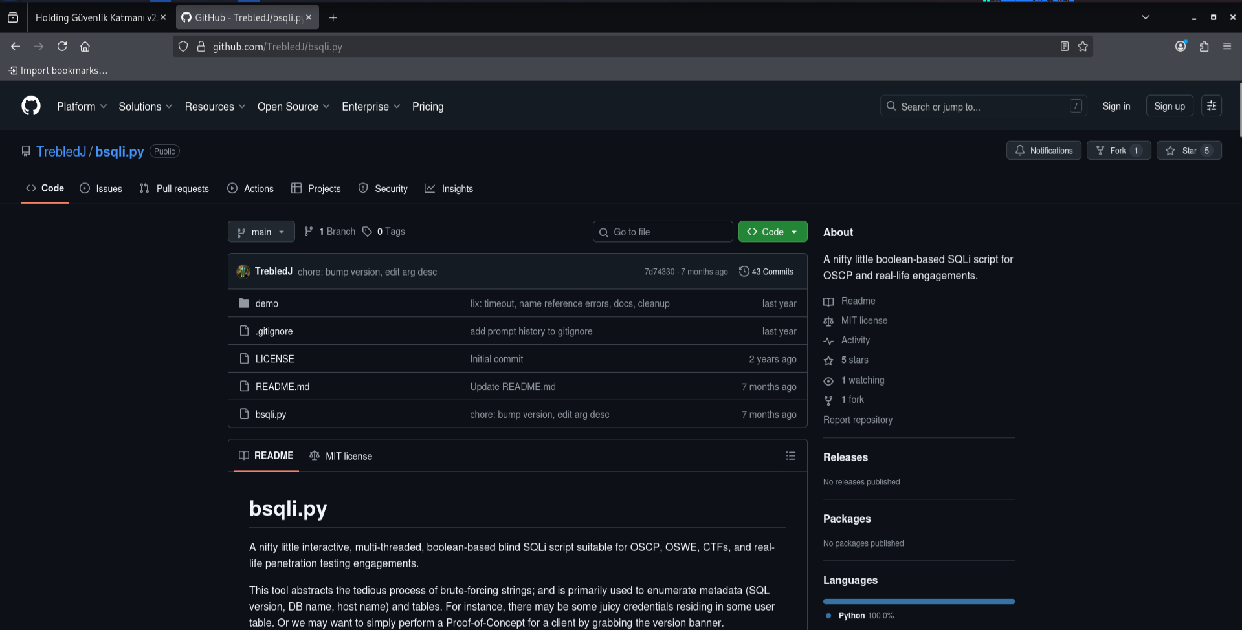This screenshot has height=630, width=1242.
Task: Switch to the Pull requests tab
Action: click(174, 189)
